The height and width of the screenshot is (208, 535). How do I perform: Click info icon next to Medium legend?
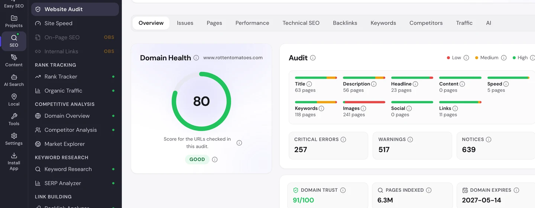tap(504, 58)
